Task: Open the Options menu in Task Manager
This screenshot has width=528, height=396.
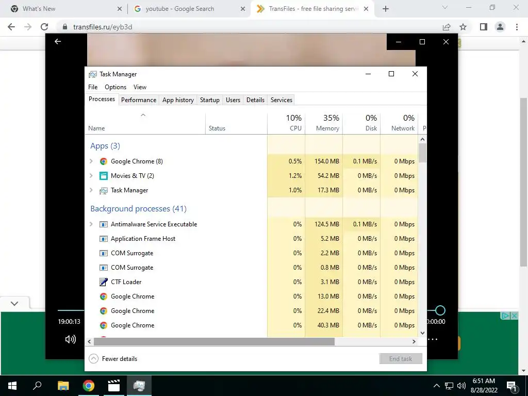Action: pos(115,87)
